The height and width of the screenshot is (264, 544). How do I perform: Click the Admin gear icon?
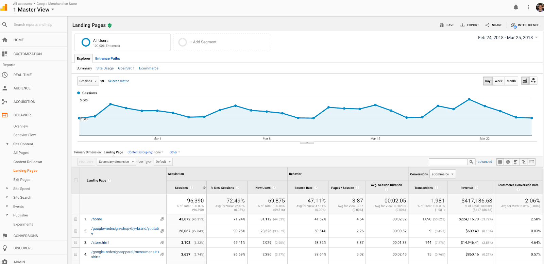(5, 262)
